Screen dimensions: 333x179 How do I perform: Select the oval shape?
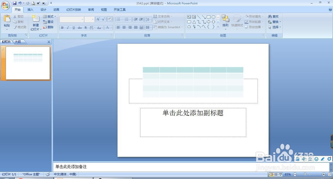tap(213, 17)
